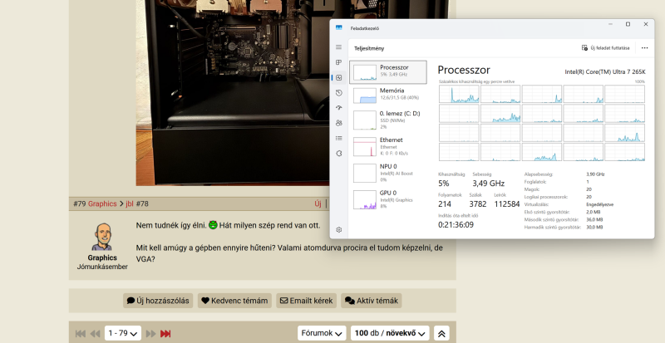Select 0. lemez (C: D:) in performance list
665x343 pixels.
pyautogui.click(x=388, y=120)
